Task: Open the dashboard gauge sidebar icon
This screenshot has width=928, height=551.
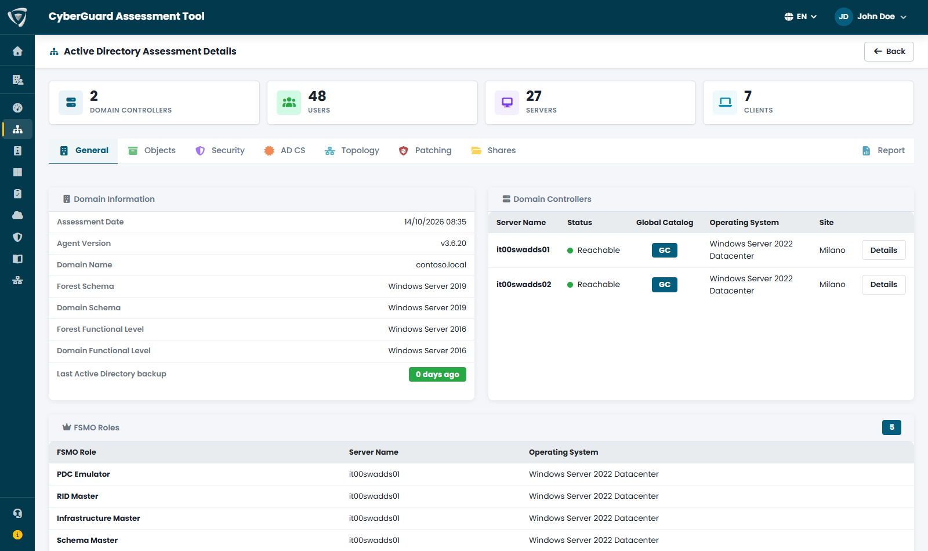Action: [x=17, y=108]
